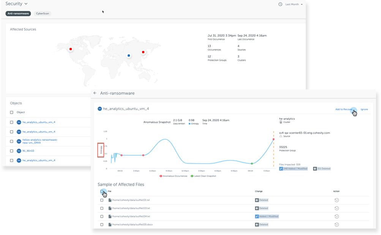Click red anomaly dot on North America
Screen dimensions: 381x235
(x=71, y=49)
